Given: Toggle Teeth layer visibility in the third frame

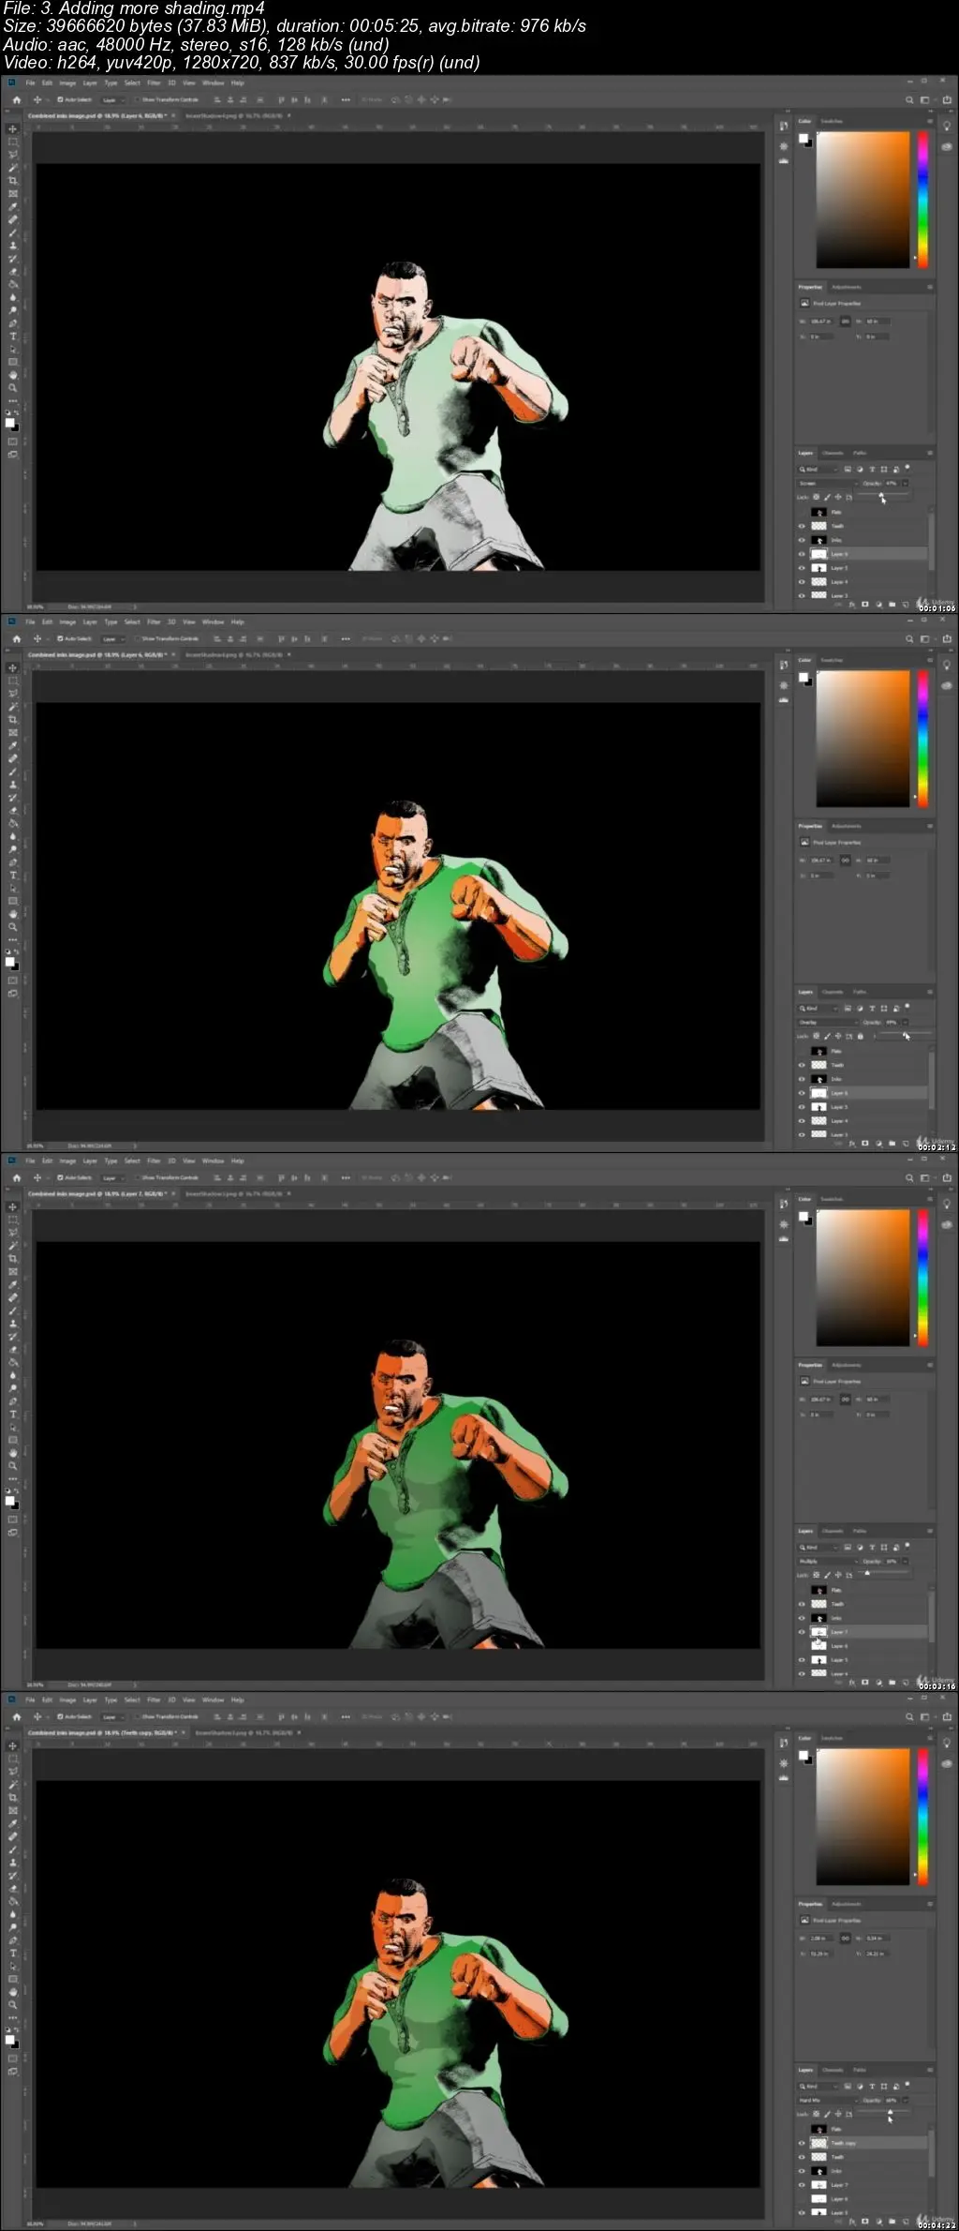Looking at the screenshot, I should point(802,1604).
